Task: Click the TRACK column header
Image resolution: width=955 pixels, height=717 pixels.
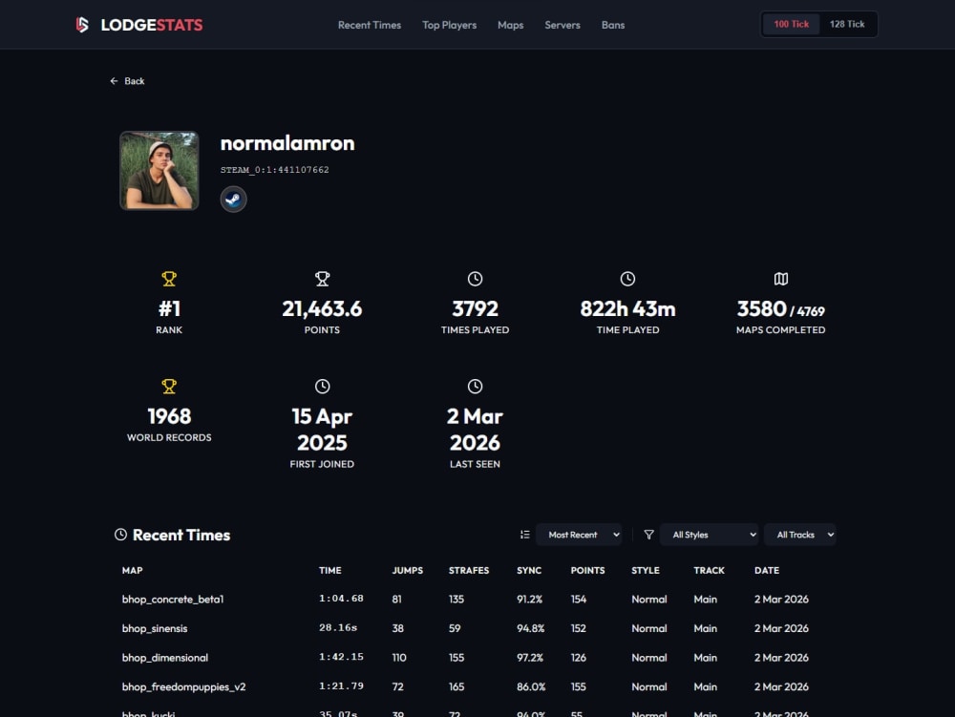Action: tap(709, 570)
